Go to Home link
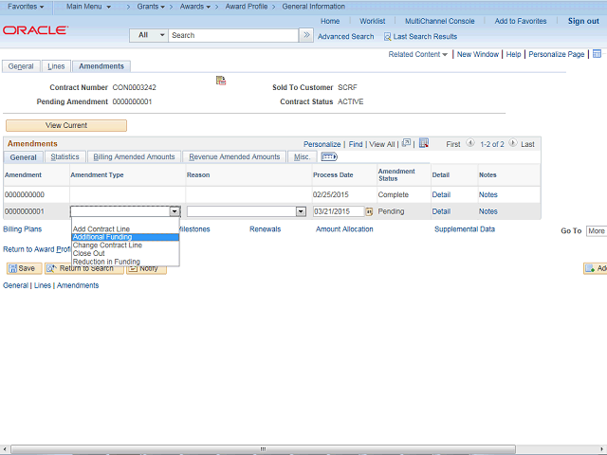This screenshot has height=455, width=607. 330,21
